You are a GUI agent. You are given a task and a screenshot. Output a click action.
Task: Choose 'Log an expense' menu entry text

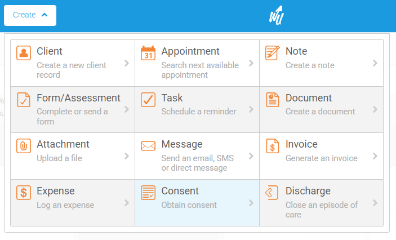65,205
